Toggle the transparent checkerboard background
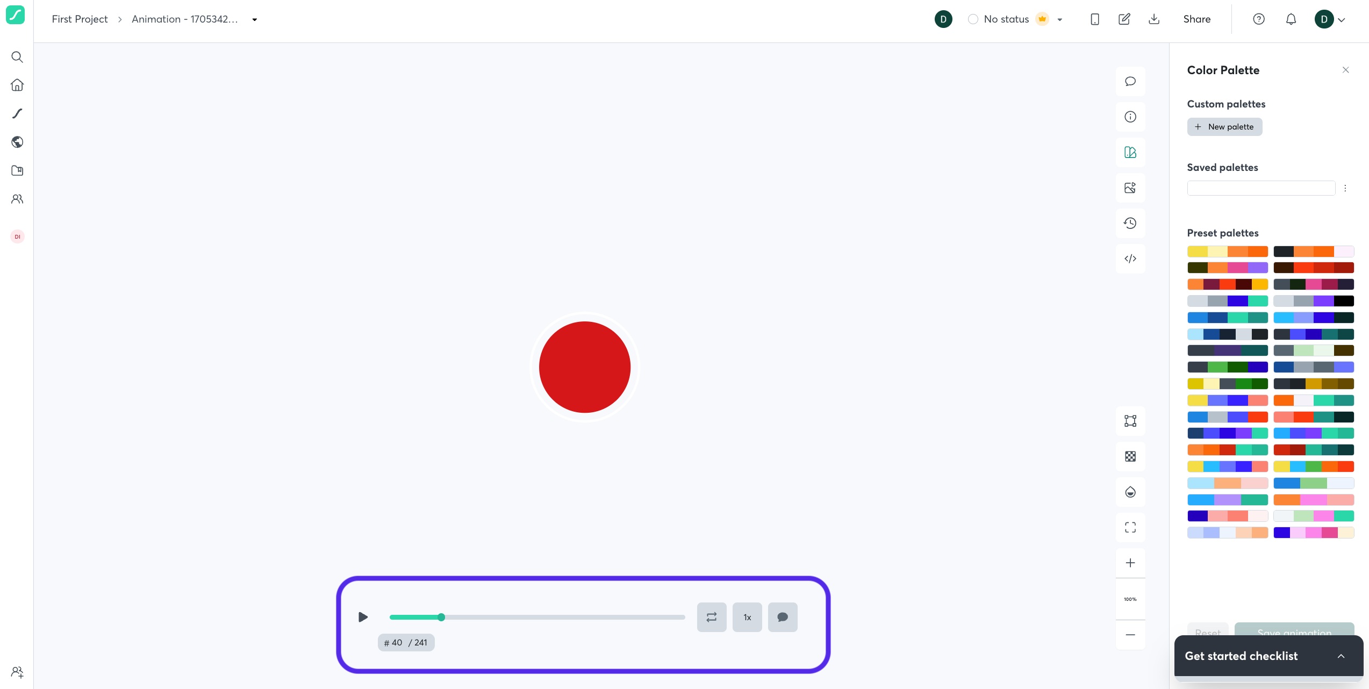The width and height of the screenshot is (1369, 689). tap(1130, 456)
